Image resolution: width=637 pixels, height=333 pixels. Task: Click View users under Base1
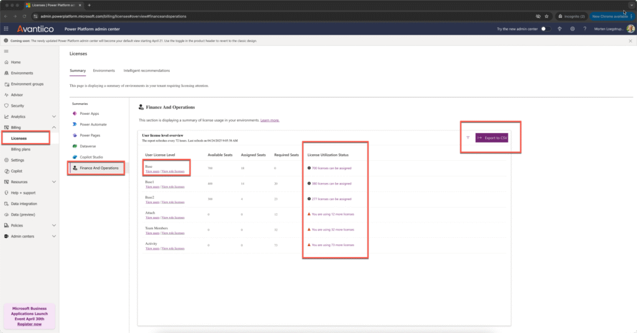tap(152, 187)
